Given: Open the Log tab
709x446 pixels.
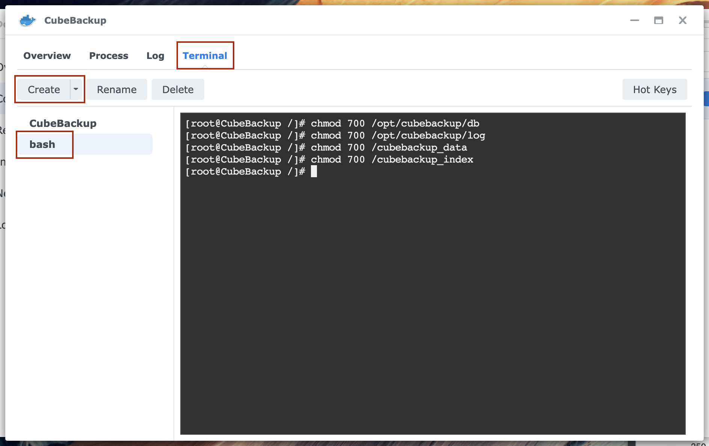Looking at the screenshot, I should point(155,56).
